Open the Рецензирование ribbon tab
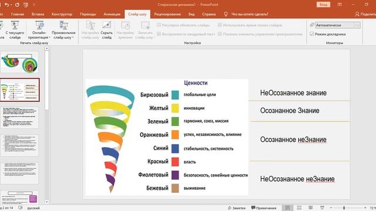Viewport: 376px width, 211px height. 167,14
